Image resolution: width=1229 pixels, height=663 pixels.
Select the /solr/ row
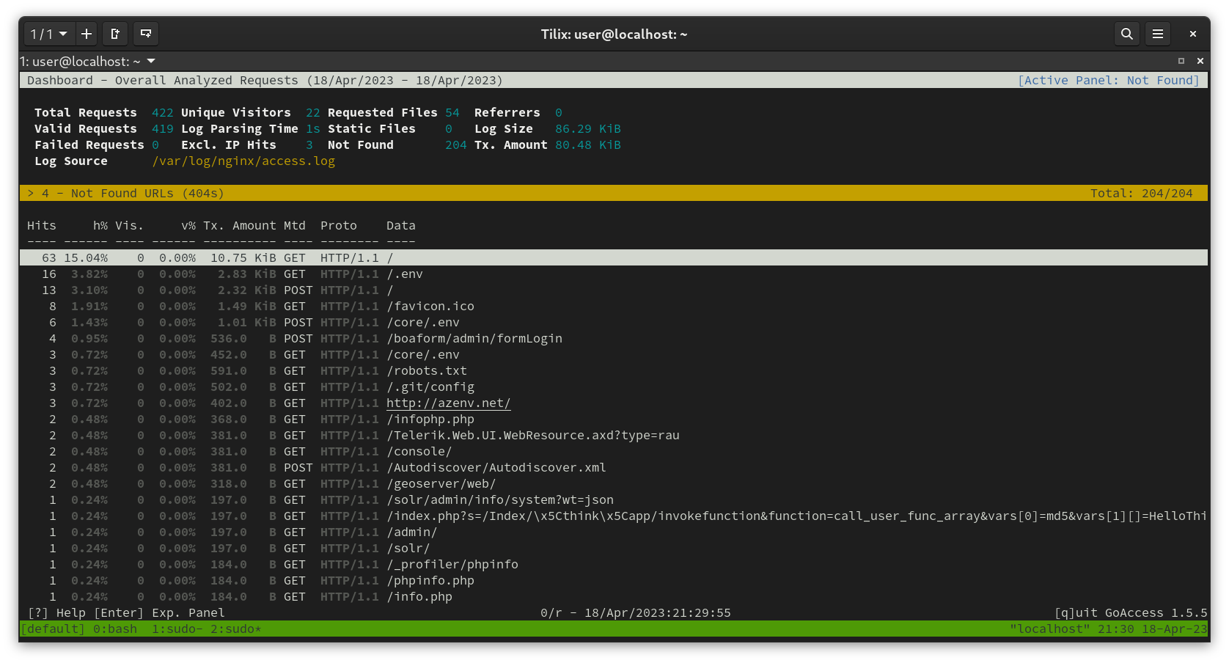pyautogui.click(x=614, y=549)
